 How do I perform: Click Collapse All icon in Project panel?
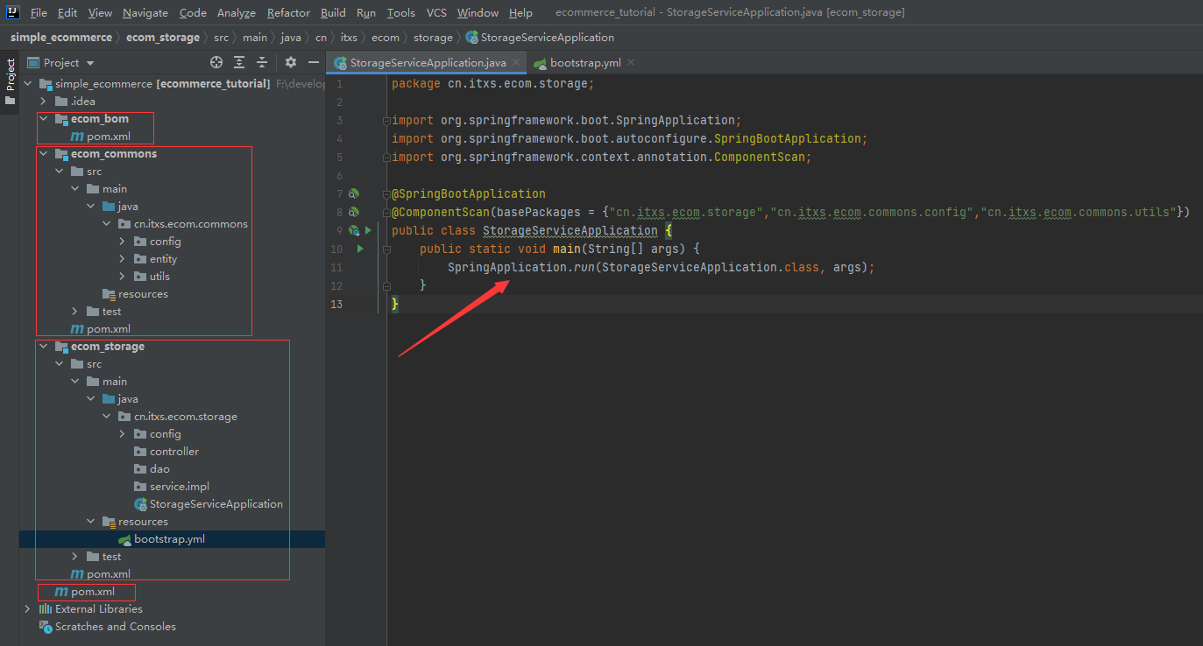tap(262, 62)
